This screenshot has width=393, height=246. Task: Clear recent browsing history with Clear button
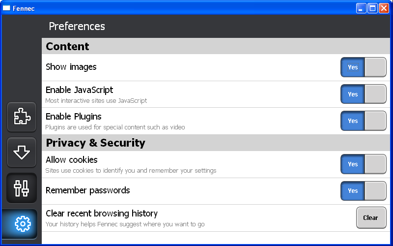(x=371, y=217)
